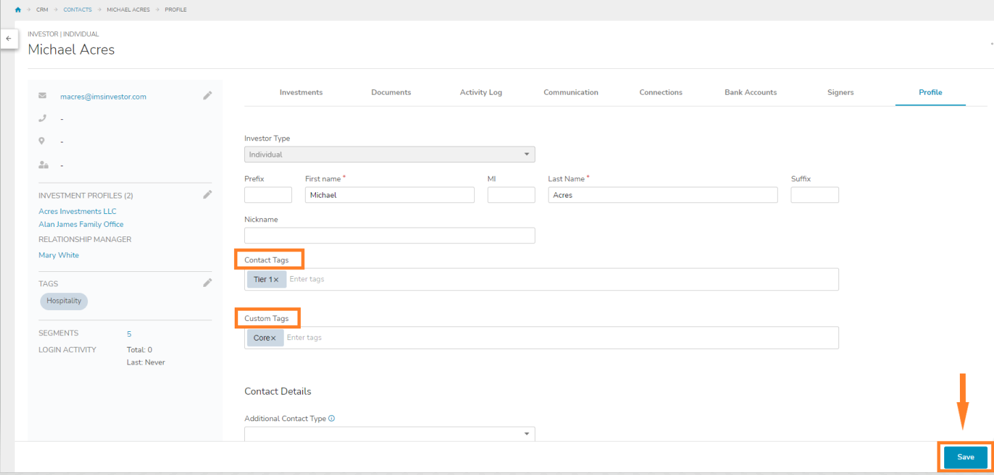
Task: Click the Save button
Action: coord(965,457)
